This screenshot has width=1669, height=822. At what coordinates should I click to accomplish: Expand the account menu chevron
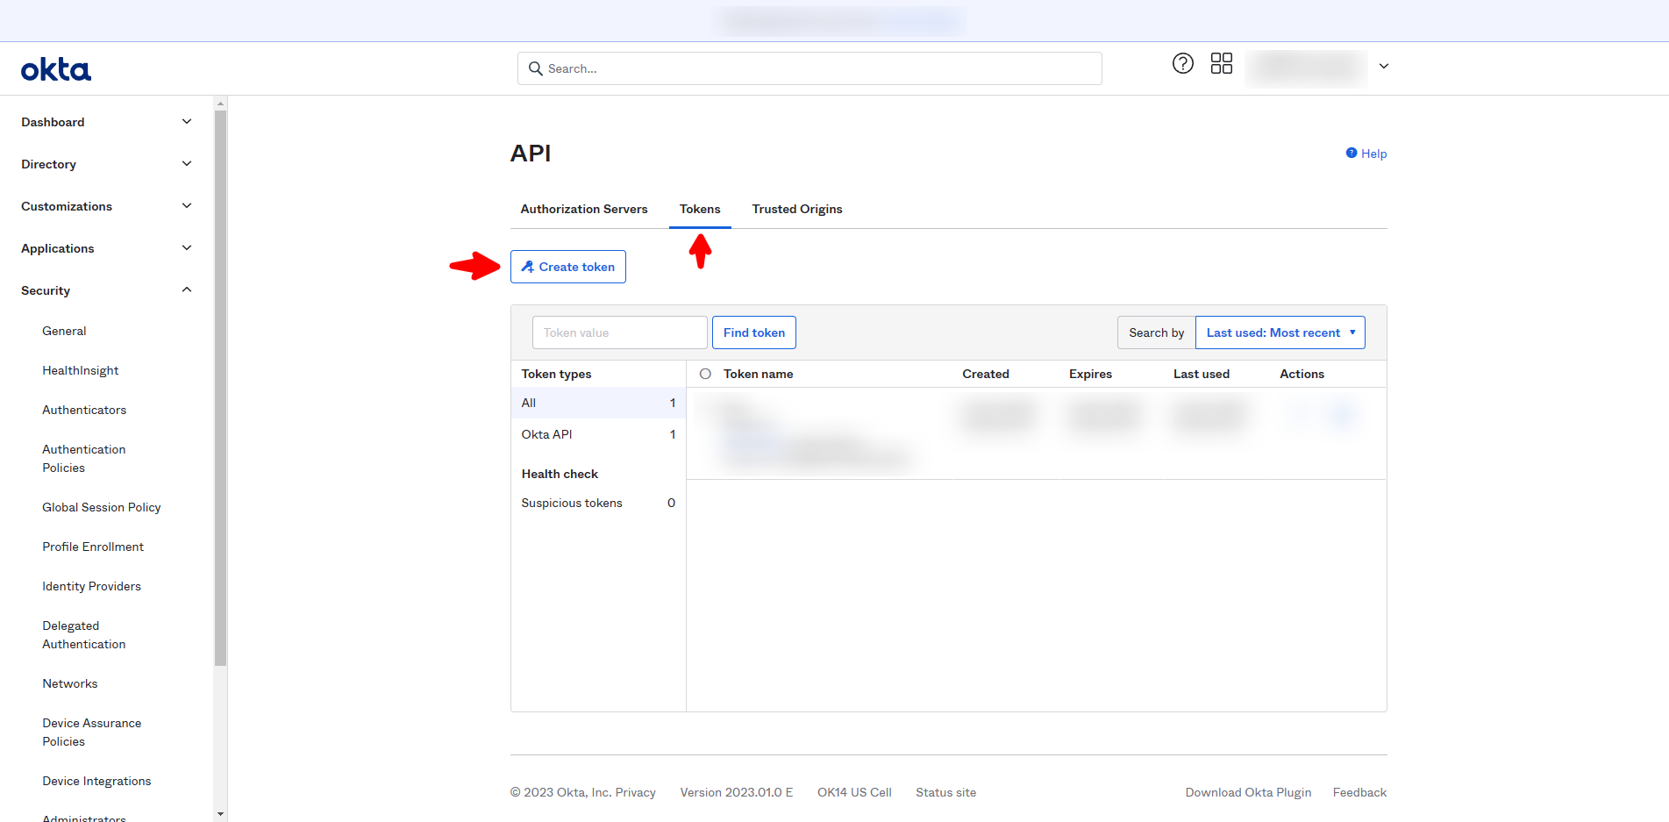point(1384,66)
